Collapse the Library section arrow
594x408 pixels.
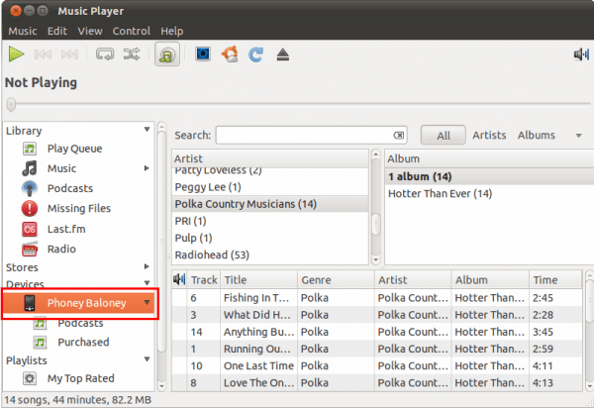coord(147,130)
